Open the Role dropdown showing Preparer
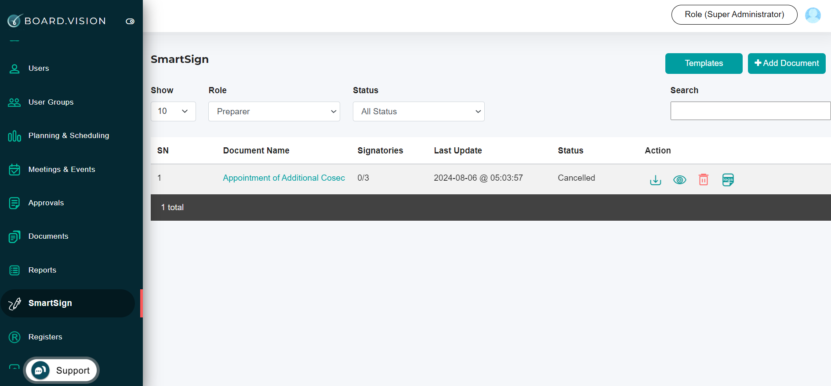 tap(274, 111)
